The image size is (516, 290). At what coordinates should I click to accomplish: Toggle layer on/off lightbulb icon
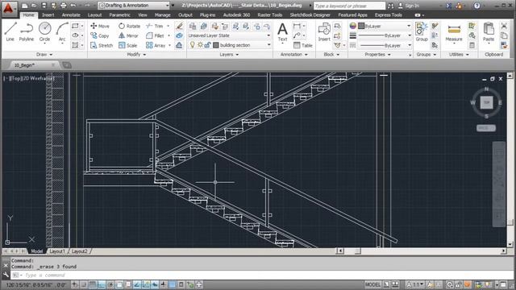193,45
